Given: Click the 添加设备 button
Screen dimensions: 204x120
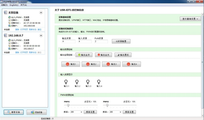Looking at the screenshot, I should (x=36, y=112).
